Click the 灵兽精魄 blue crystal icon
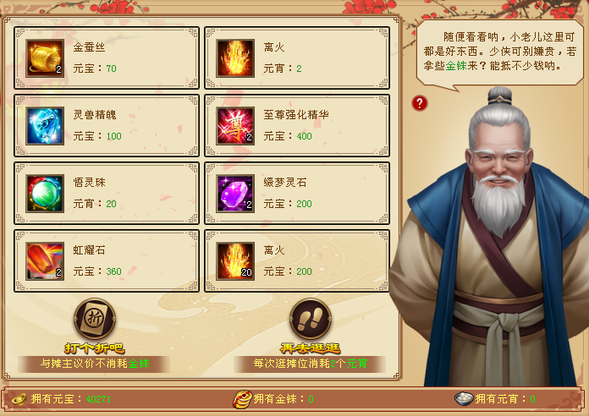 coord(45,126)
